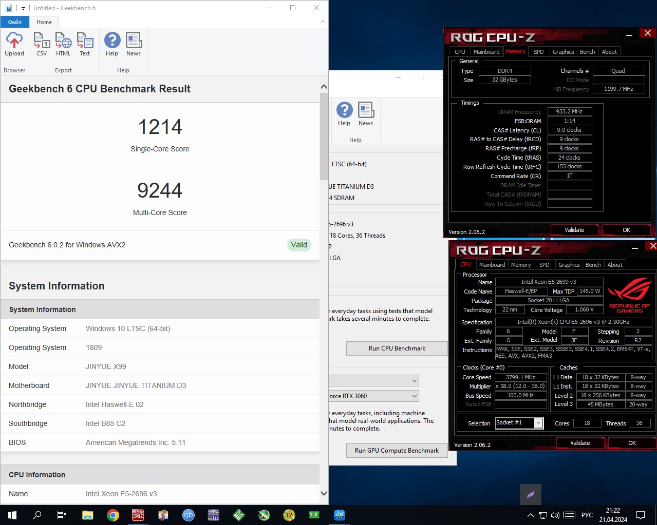Open About tab in upper CPU-Z window
The width and height of the screenshot is (657, 525).
(609, 52)
